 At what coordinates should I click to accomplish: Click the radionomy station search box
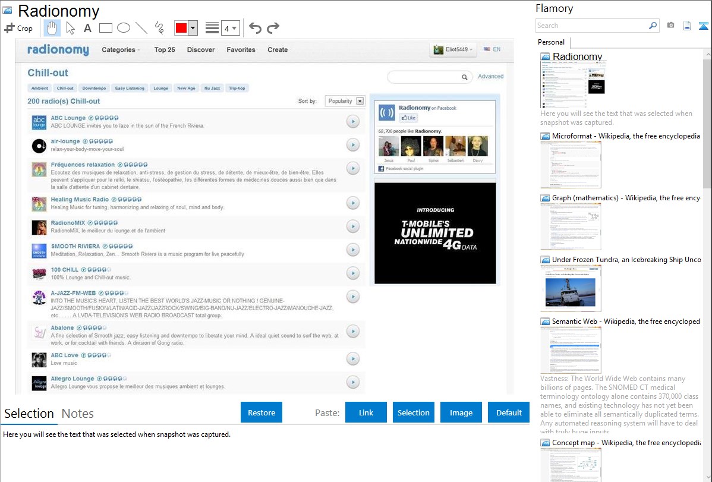(x=429, y=77)
